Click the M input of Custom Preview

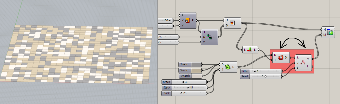point(325,35)
